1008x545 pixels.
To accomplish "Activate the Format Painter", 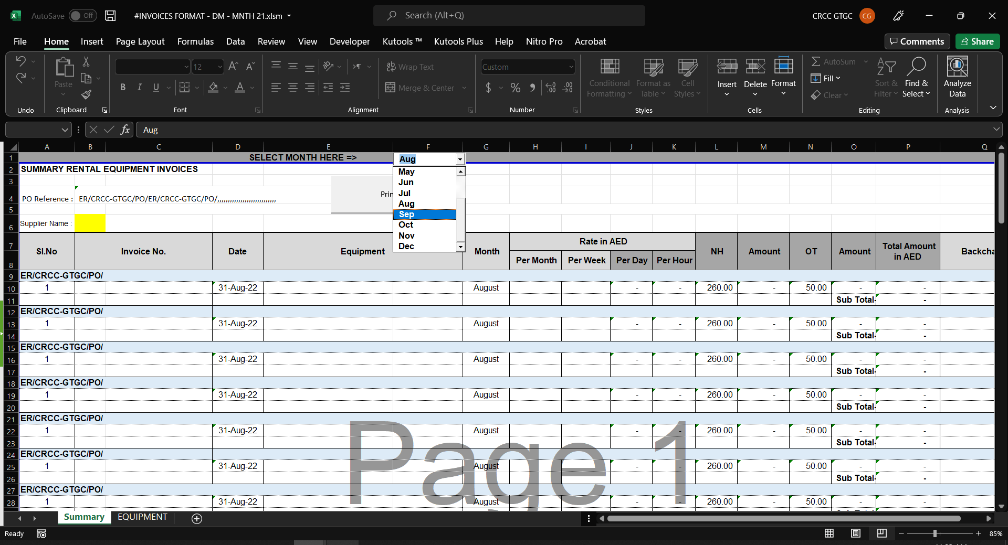I will [87, 95].
